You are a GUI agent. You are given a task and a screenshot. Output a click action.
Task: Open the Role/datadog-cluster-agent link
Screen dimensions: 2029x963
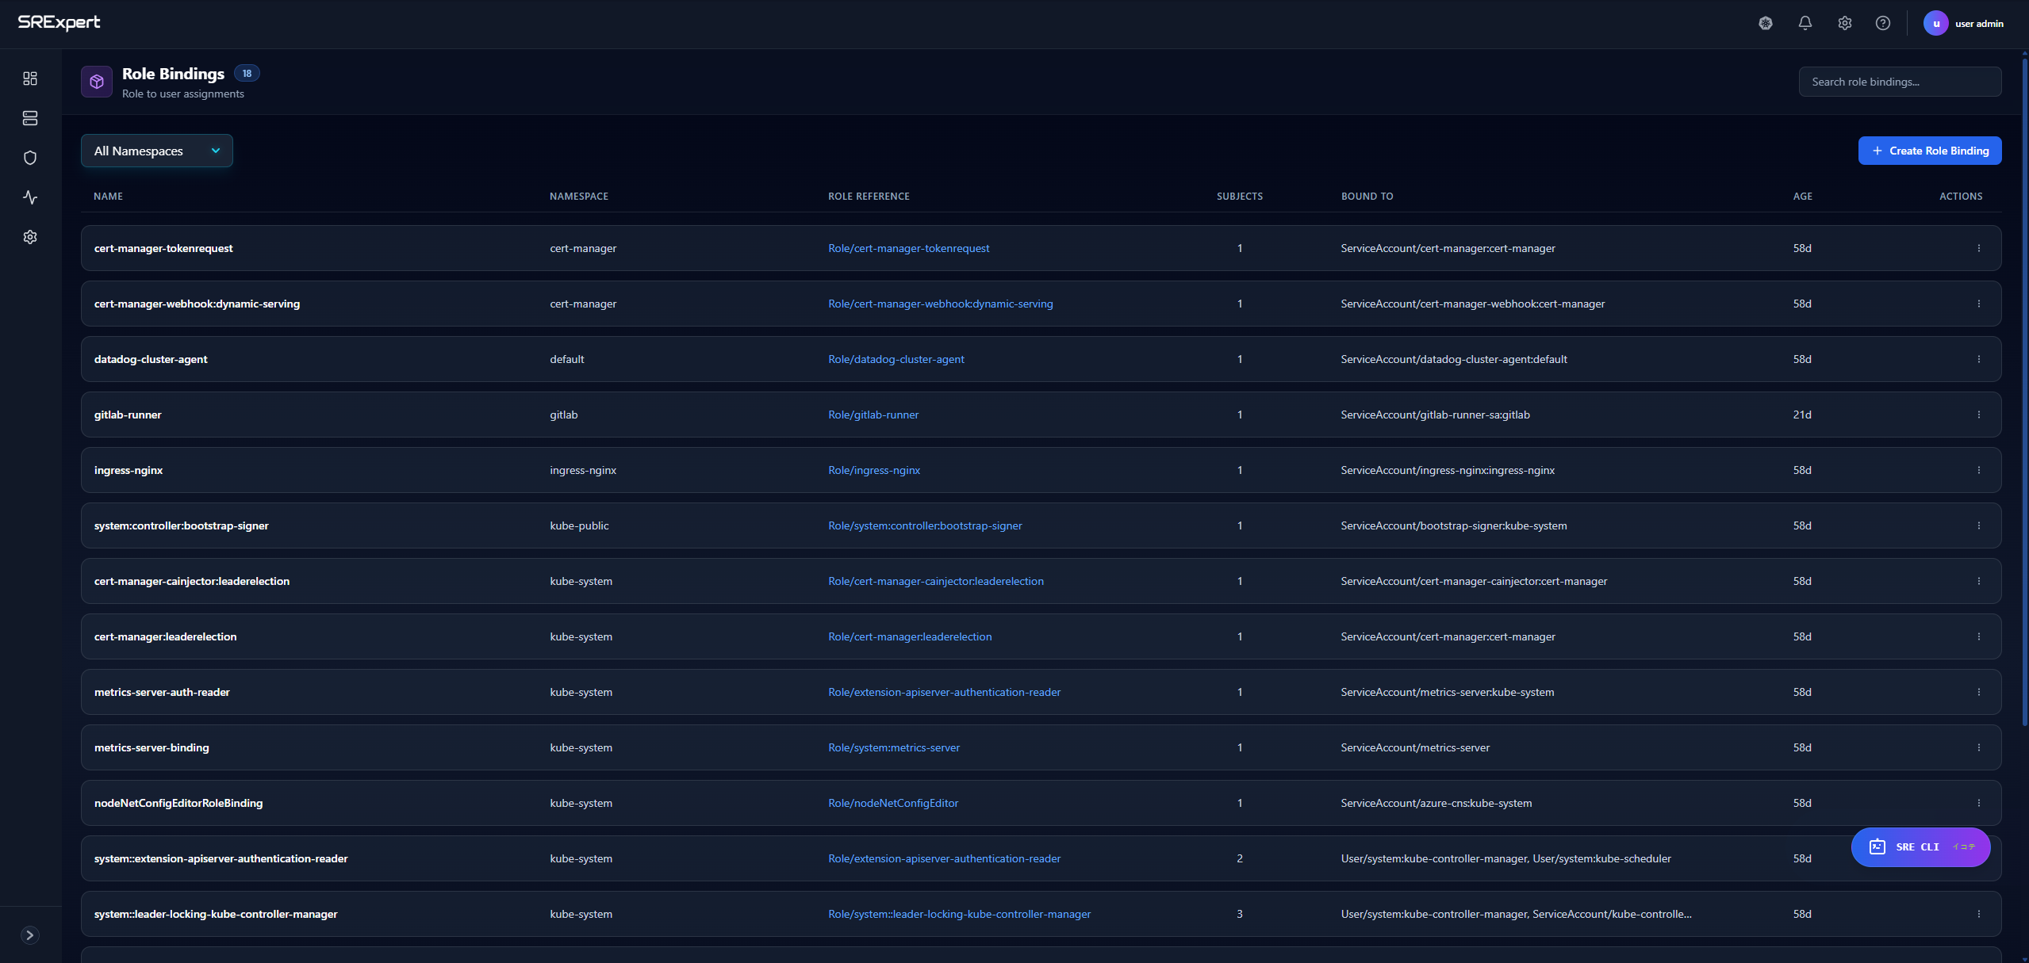(x=896, y=359)
